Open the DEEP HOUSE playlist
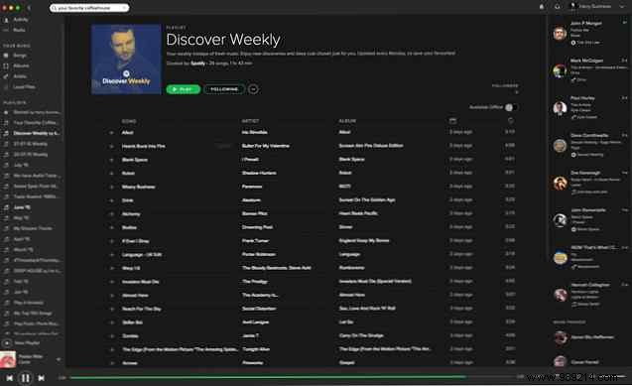This screenshot has height=386, width=632. 37,271
